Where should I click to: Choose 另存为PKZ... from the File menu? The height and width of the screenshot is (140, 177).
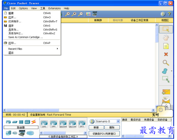[x=32, y=33]
